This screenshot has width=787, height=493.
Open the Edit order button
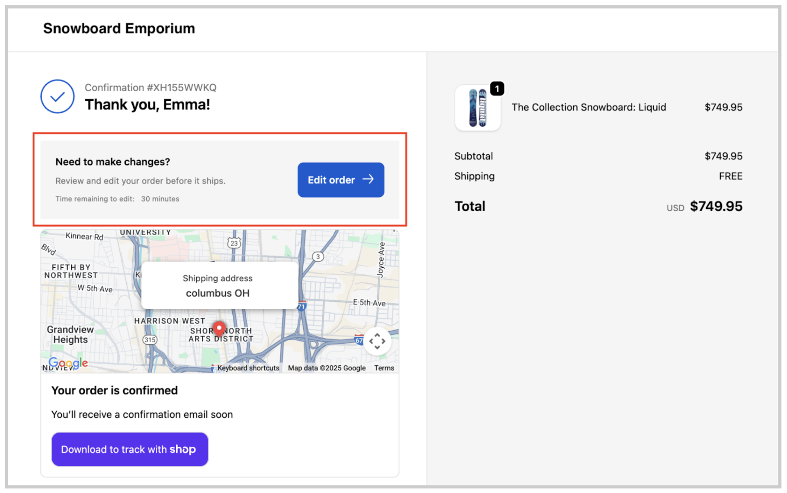click(340, 180)
